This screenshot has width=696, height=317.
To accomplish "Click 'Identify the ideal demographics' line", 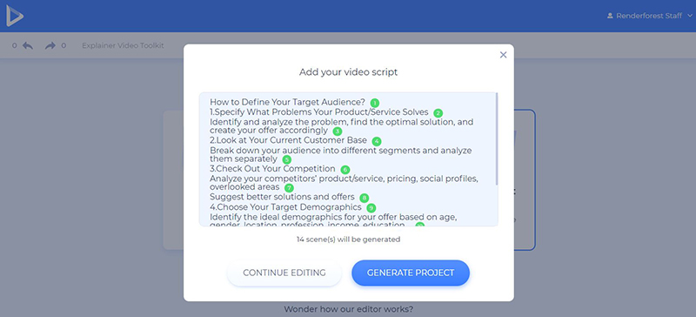I will pos(334,218).
